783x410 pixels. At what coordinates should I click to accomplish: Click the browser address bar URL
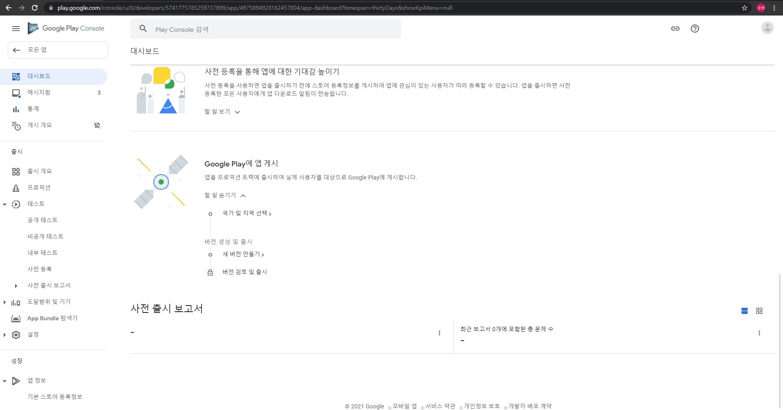point(255,8)
